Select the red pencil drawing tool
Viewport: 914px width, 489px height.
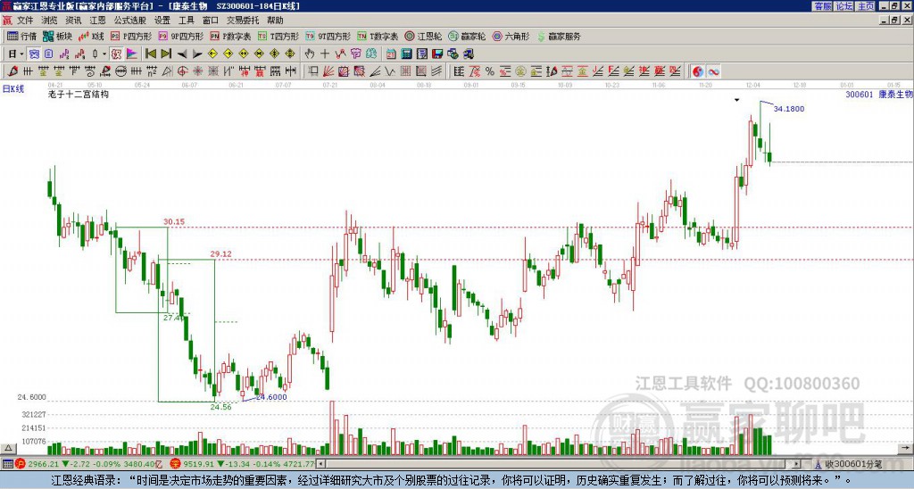(x=12, y=71)
